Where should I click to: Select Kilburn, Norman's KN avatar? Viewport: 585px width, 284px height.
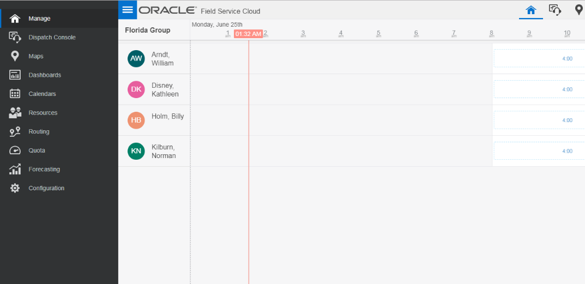[x=136, y=151]
